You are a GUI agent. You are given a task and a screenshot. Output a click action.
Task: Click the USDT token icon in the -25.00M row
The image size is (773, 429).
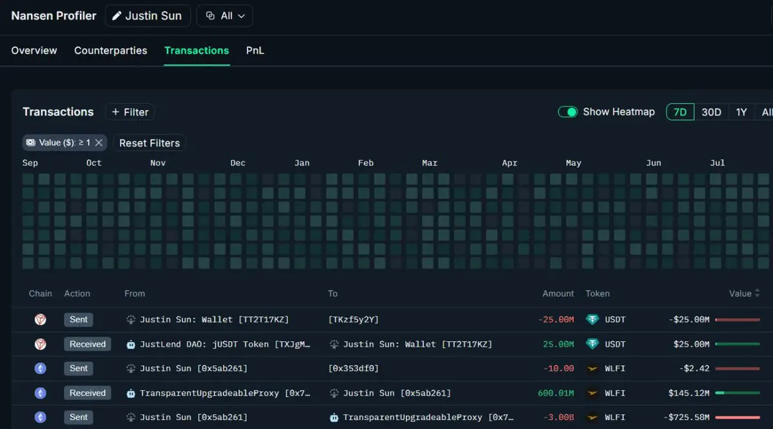(592, 319)
